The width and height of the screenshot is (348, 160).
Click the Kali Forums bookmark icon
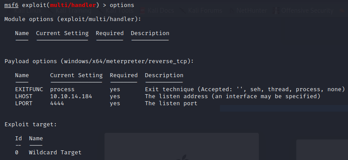click(183, 11)
